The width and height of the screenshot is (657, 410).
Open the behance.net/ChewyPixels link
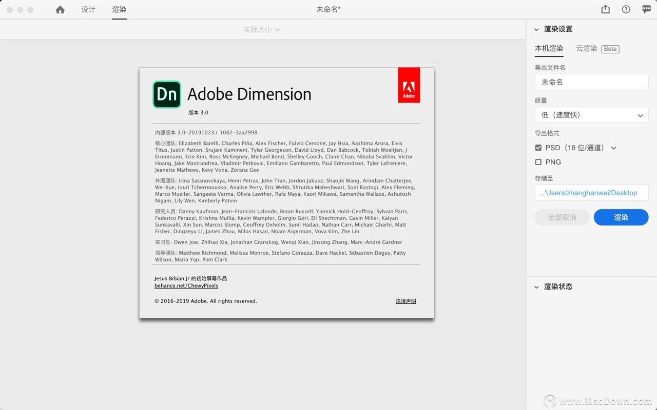(x=186, y=285)
